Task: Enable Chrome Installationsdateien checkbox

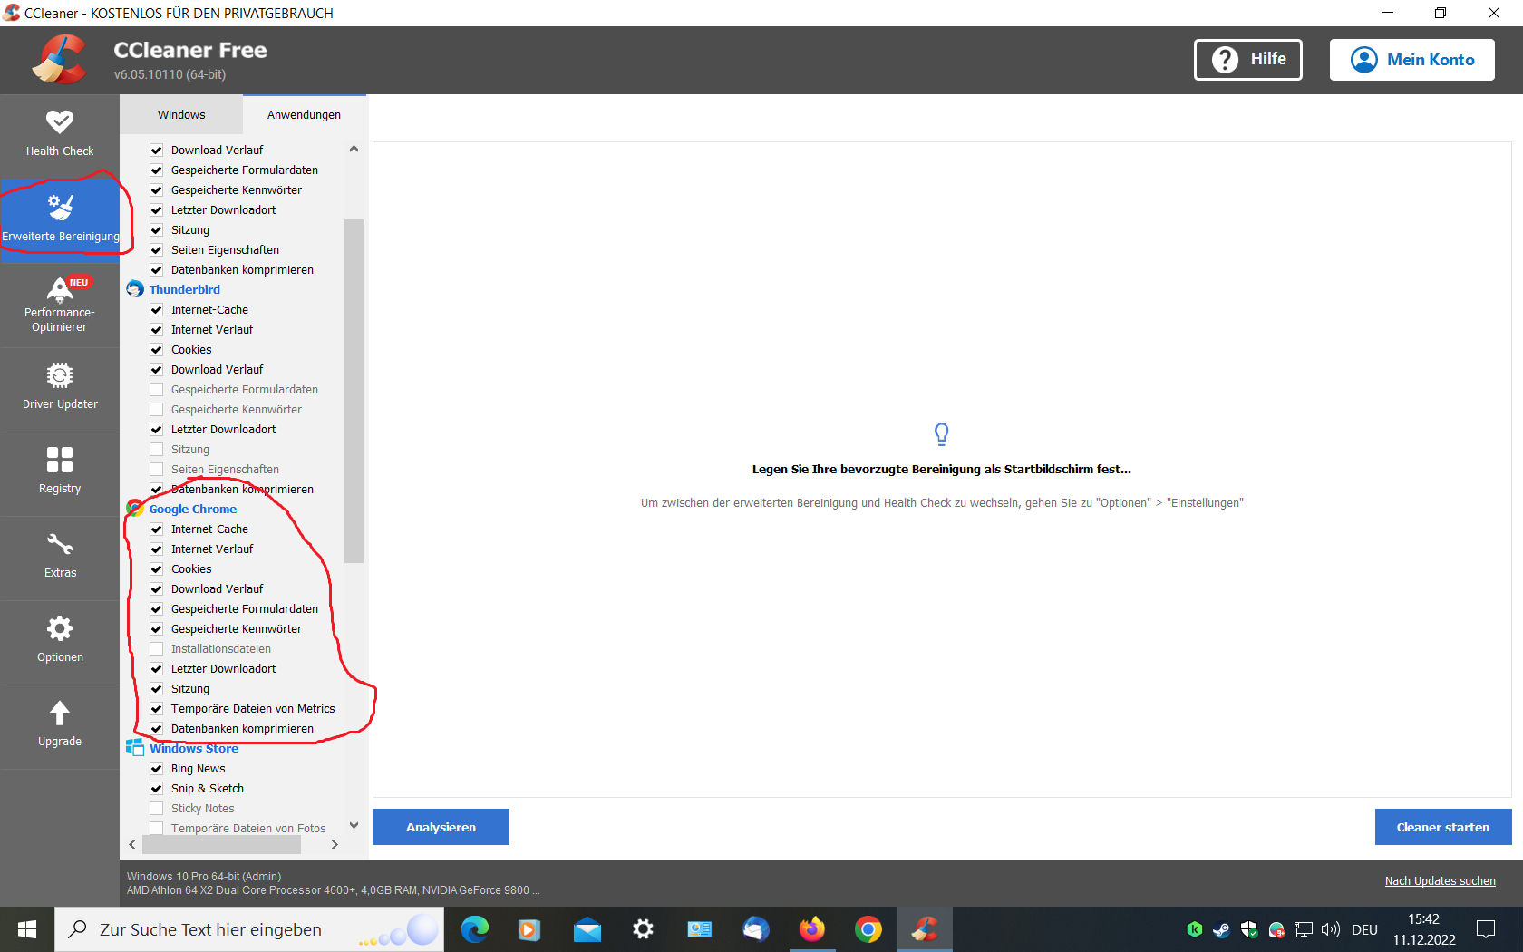Action: [156, 649]
